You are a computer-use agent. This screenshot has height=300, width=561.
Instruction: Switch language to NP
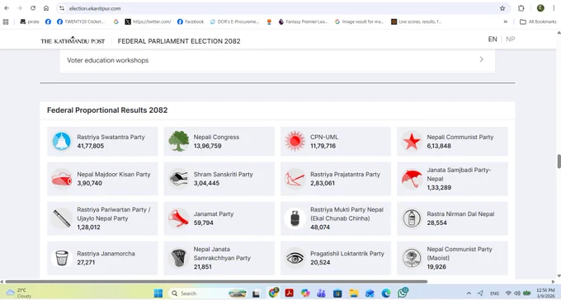click(511, 40)
